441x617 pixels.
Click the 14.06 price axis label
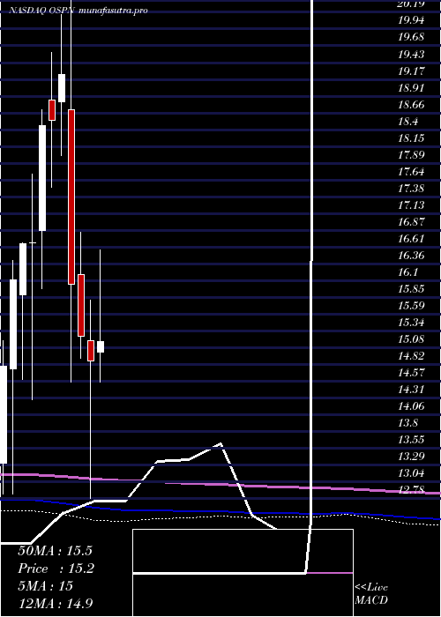click(411, 406)
